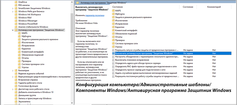Select Голосовые функции in tree
This screenshot has width=237, height=105.
point(28,86)
